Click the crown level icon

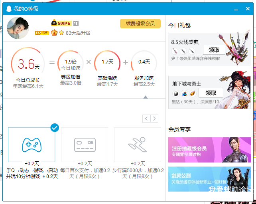point(54,33)
